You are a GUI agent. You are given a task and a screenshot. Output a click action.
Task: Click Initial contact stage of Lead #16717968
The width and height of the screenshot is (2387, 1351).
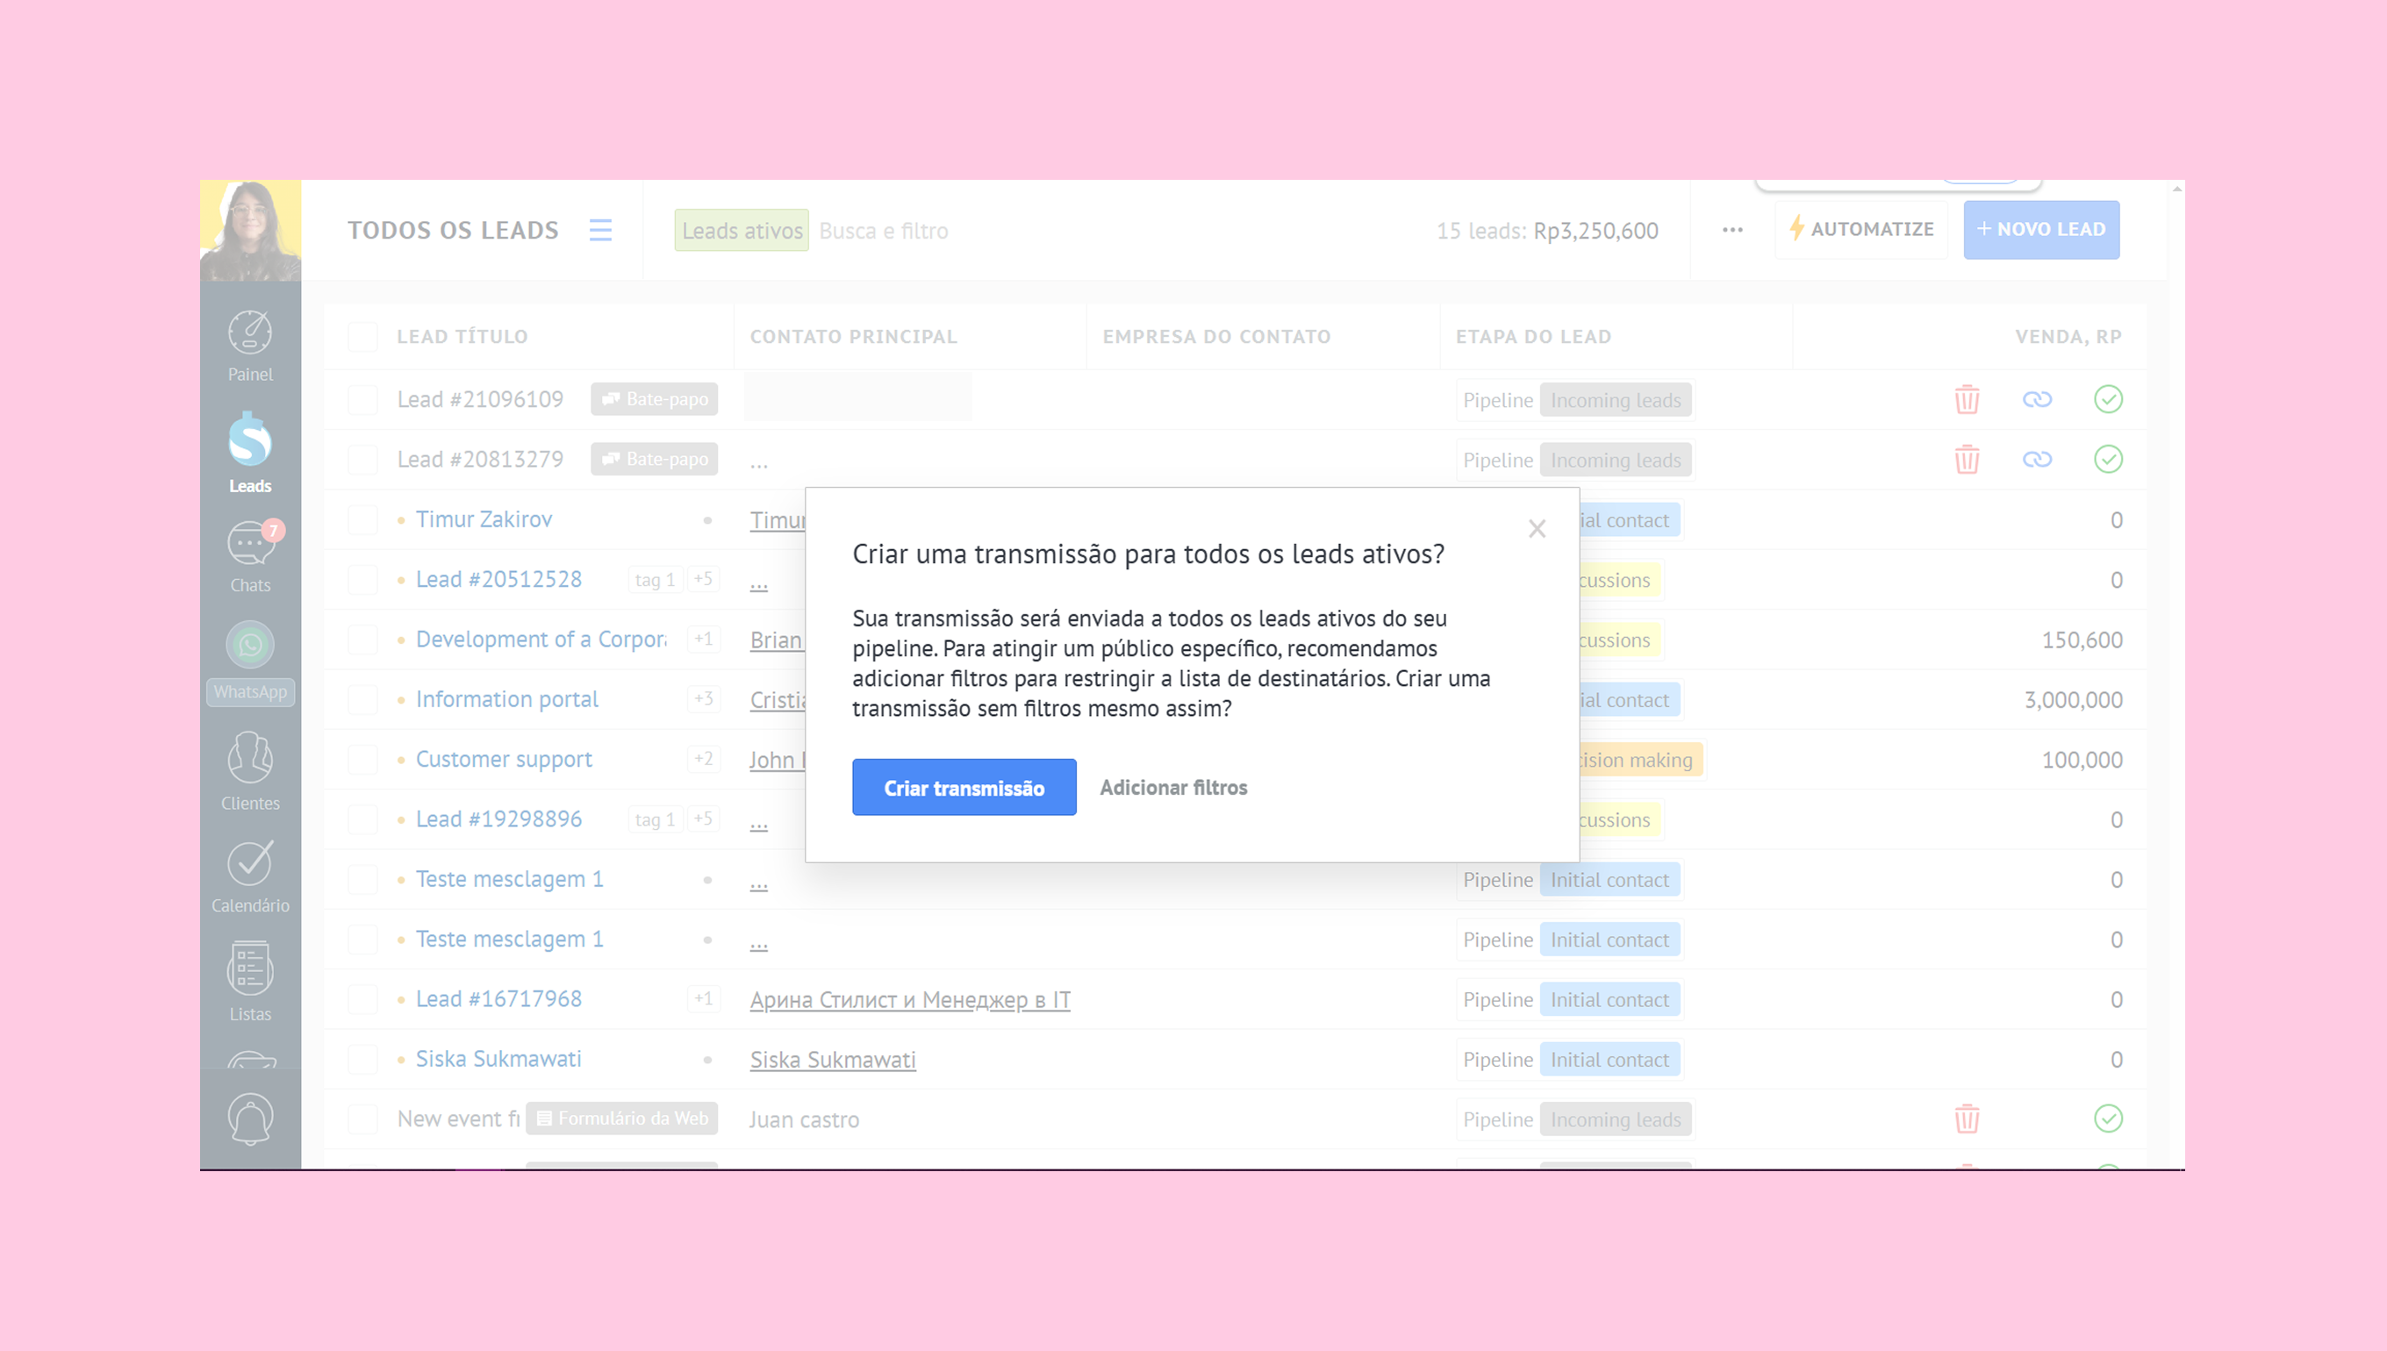(1609, 999)
